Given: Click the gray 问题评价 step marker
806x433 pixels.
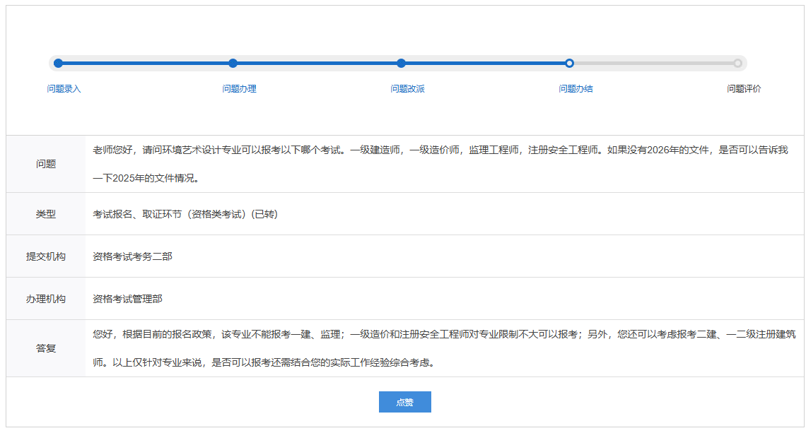Looking at the screenshot, I should 737,64.
